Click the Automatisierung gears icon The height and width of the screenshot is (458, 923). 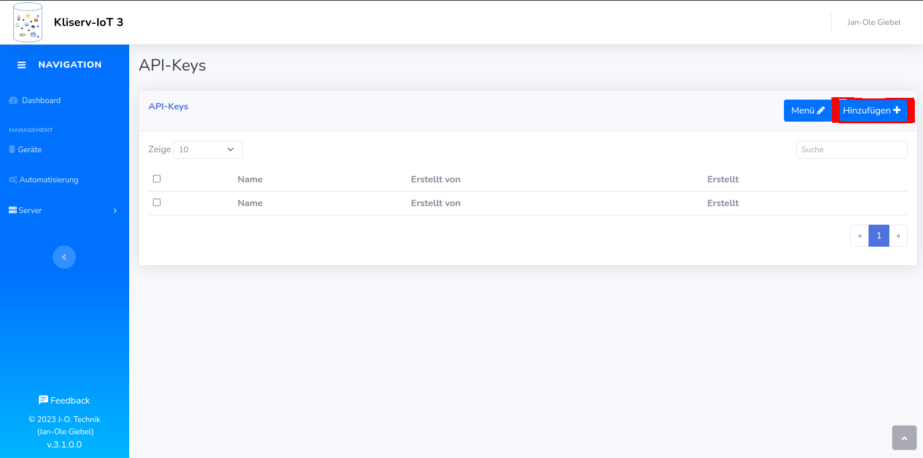tap(13, 180)
